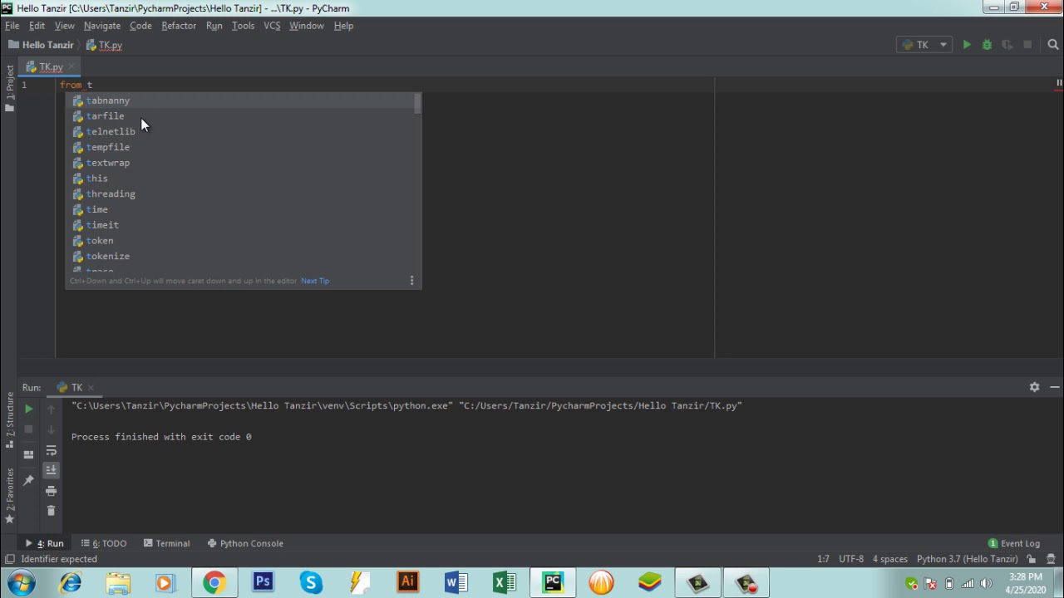Open the Refactor menu
This screenshot has width=1064, height=598.
click(179, 26)
